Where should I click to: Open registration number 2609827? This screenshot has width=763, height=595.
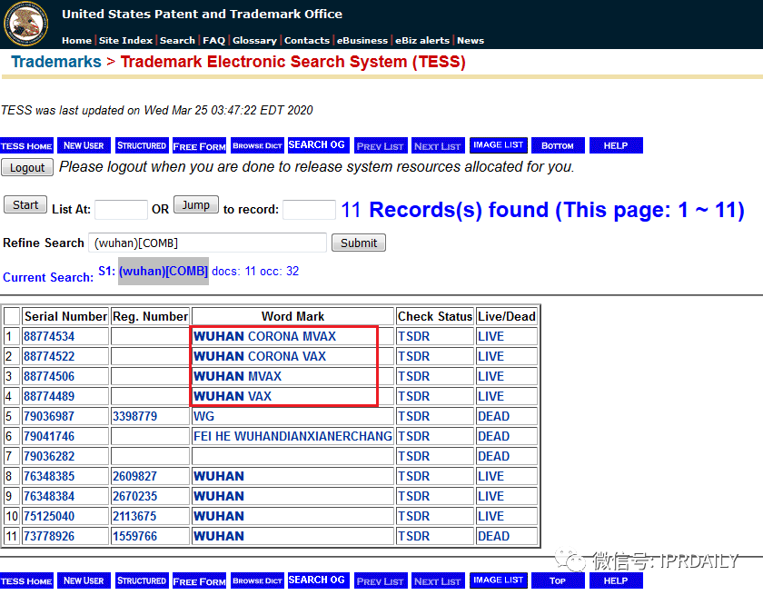click(134, 476)
